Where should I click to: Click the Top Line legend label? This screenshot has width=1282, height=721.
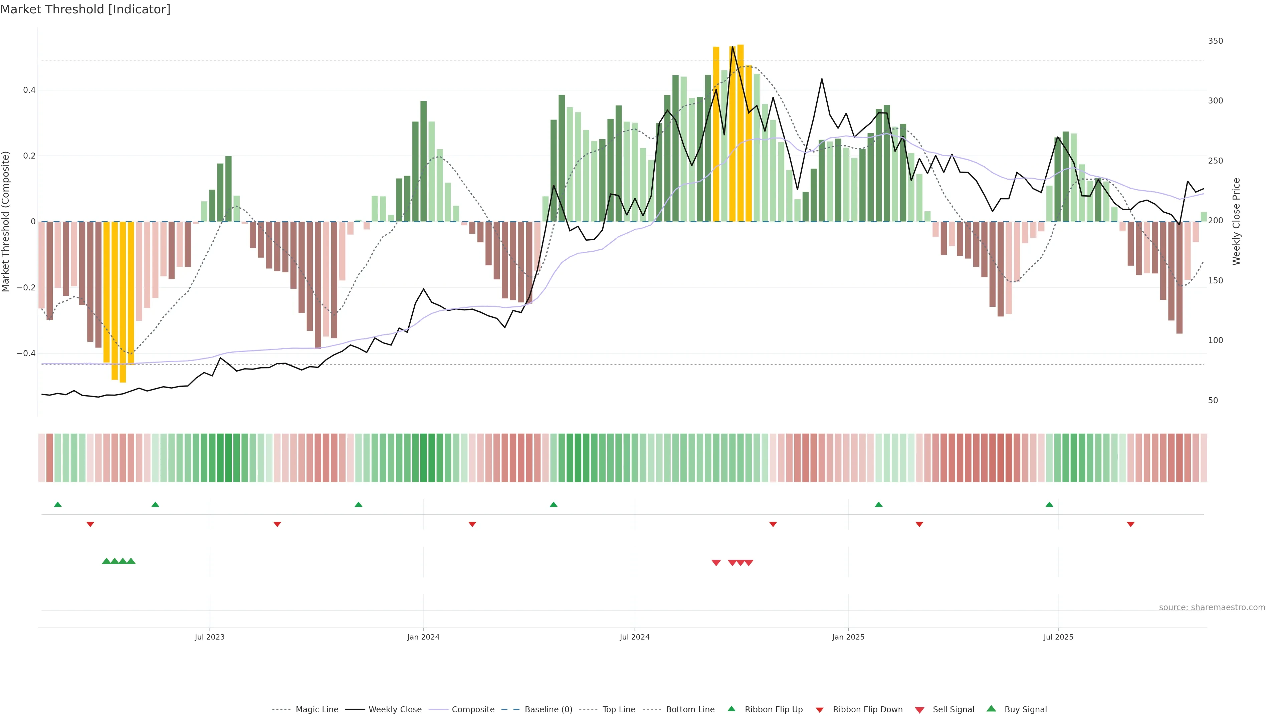click(619, 710)
